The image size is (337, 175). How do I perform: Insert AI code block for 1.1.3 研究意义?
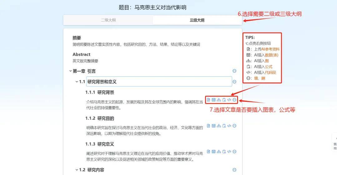[x=229, y=152]
